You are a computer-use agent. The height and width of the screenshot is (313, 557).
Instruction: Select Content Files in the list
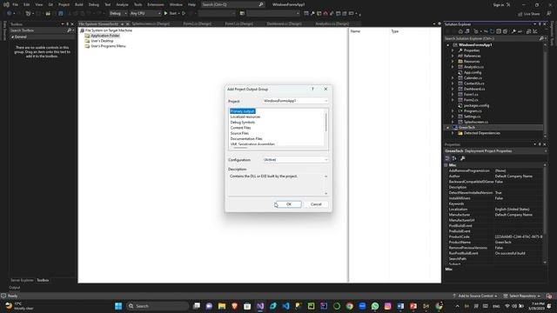coord(240,128)
